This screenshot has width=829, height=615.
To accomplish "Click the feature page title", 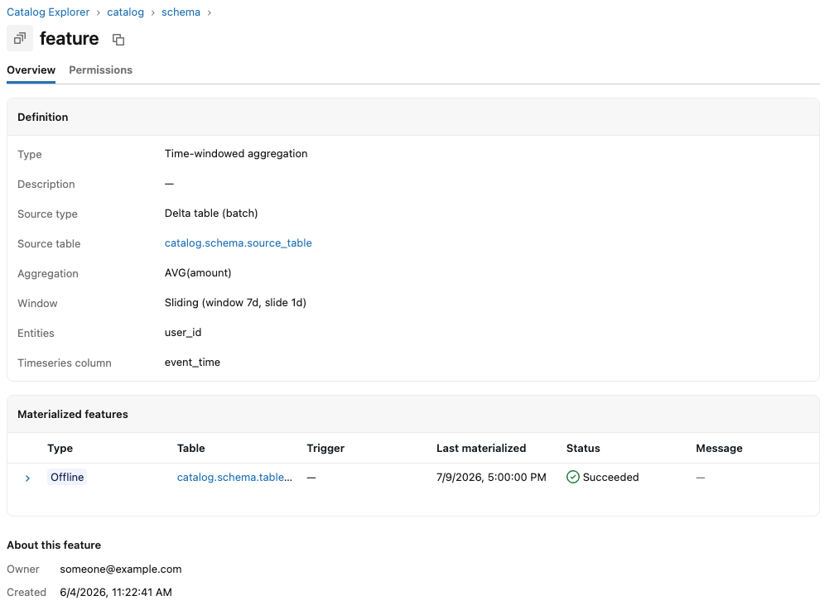I will [70, 39].
